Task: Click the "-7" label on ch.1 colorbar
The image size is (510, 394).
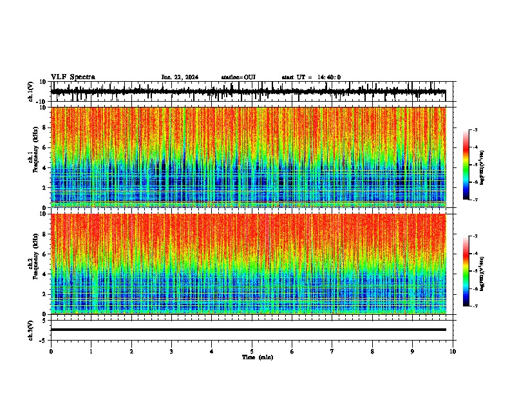Action: 475,200
